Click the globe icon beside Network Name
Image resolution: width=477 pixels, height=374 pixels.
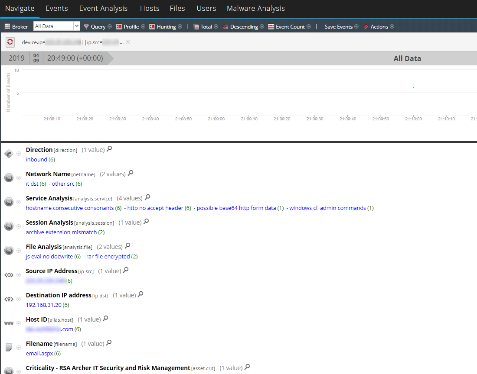[8, 177]
